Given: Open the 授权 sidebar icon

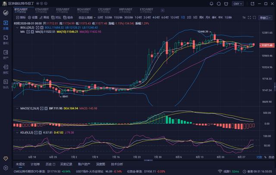Looking at the screenshot, I should 6,69.
